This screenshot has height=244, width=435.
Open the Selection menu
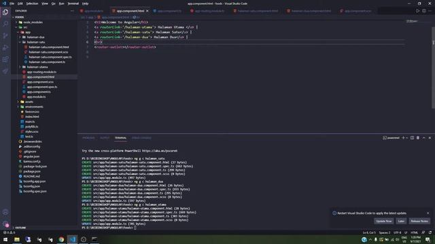coord(32,3)
